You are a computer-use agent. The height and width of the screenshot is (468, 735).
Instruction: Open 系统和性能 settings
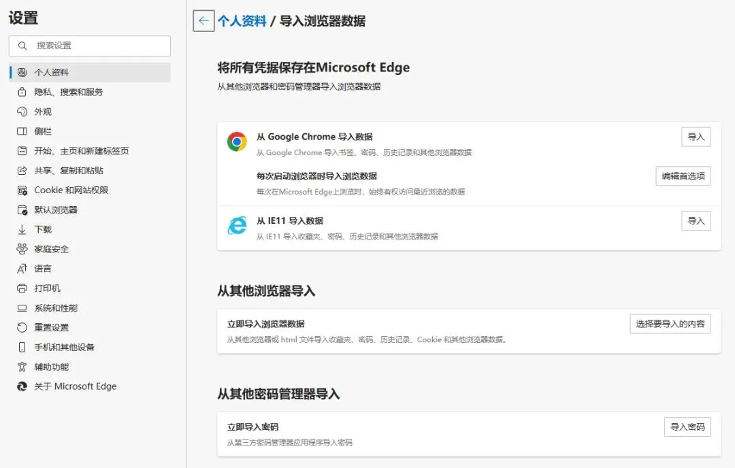(x=62, y=307)
